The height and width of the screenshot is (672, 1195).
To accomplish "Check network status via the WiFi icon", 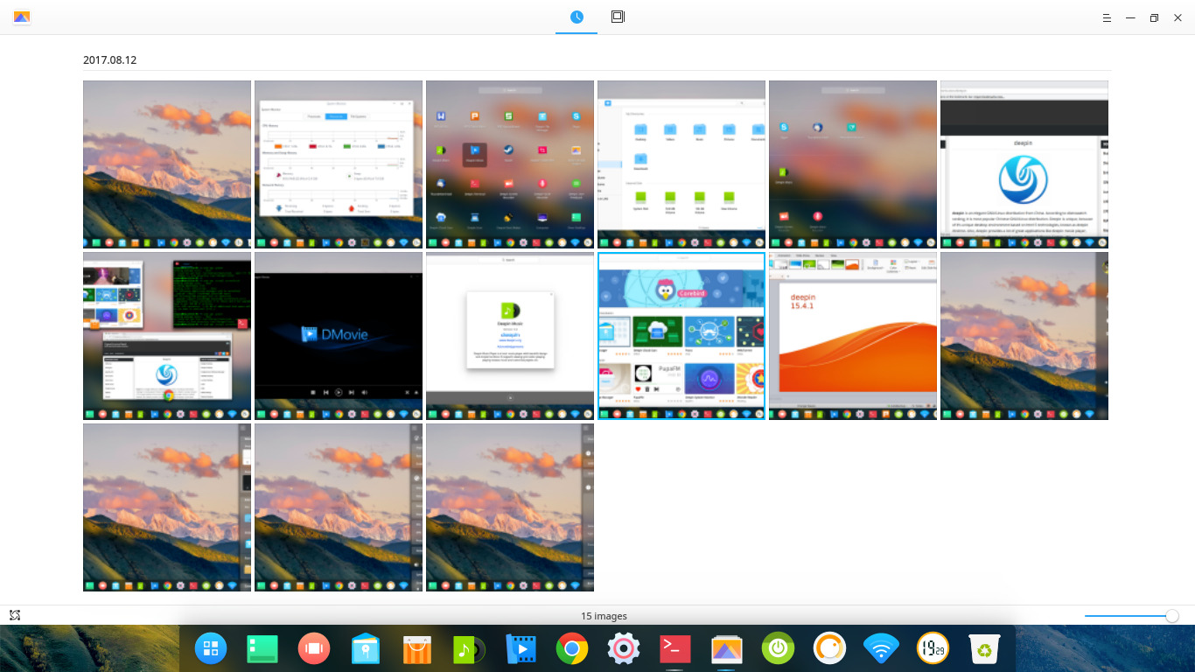I will [881, 648].
